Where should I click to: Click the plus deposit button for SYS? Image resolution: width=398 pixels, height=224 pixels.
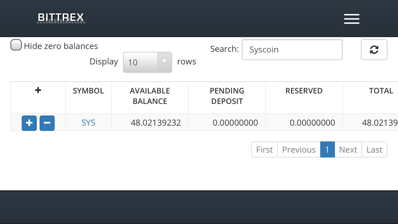[x=29, y=123]
